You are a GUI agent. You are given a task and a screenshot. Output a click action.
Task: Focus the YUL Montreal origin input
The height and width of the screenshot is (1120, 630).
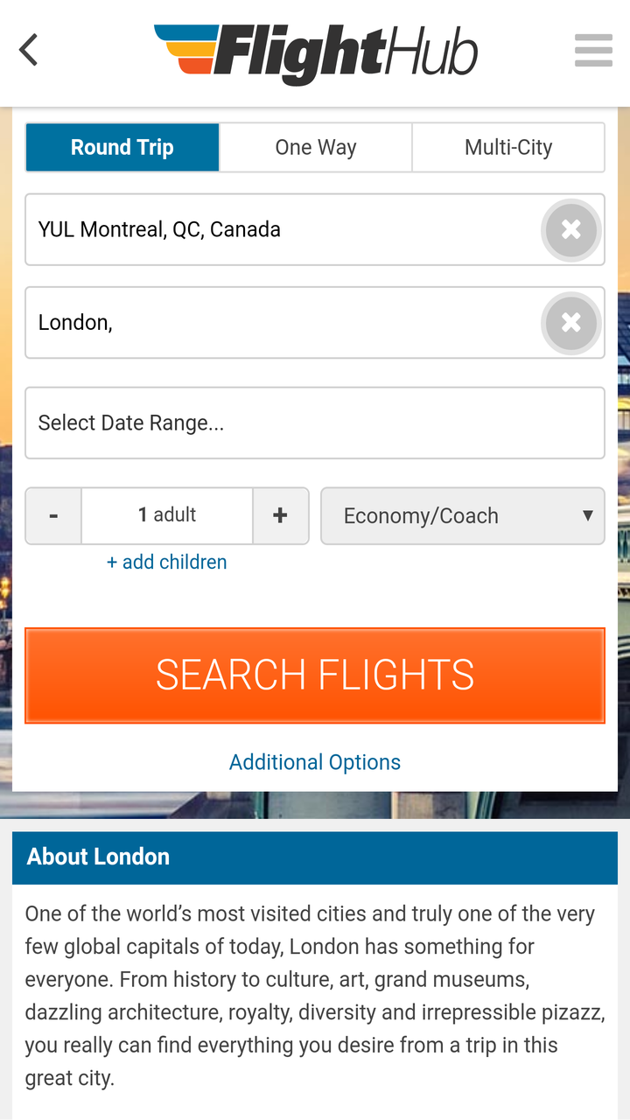point(280,230)
